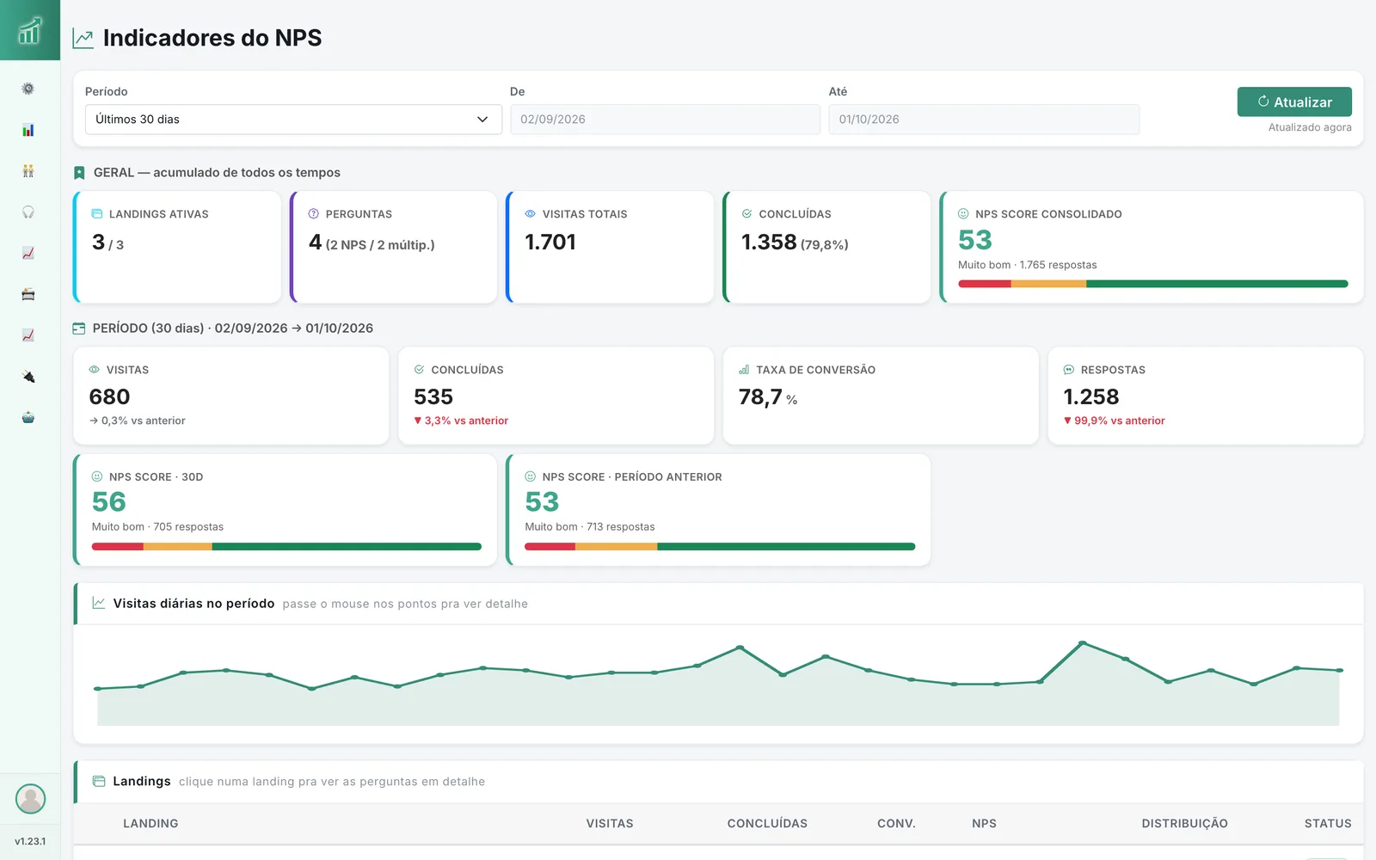
Task: Click the window icon beside Landings heading
Action: coord(99,781)
